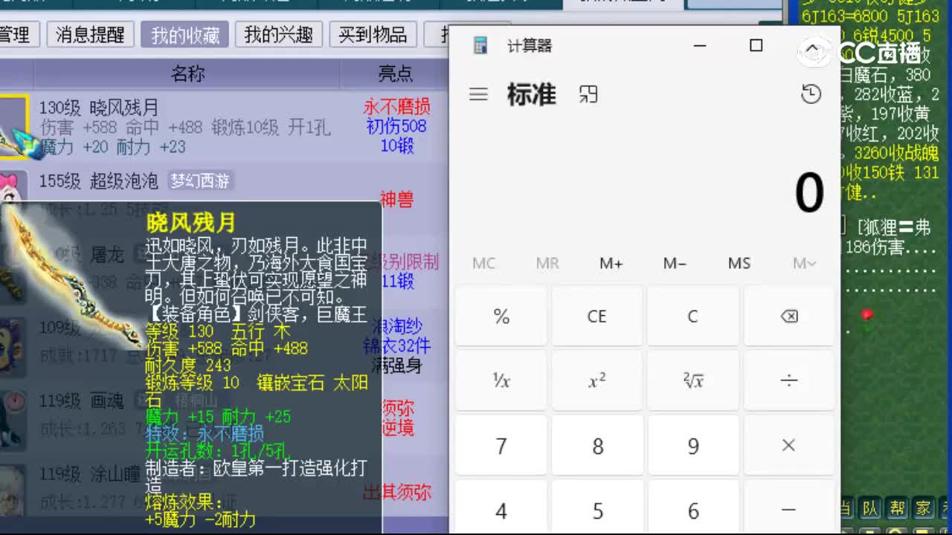952x535 pixels.
Task: Click the MR memory recall button
Action: (x=547, y=263)
